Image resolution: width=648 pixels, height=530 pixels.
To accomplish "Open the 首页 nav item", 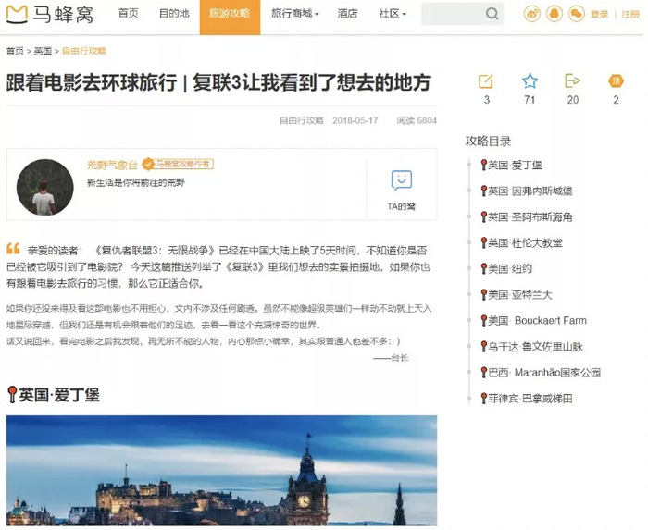I will click(x=128, y=14).
